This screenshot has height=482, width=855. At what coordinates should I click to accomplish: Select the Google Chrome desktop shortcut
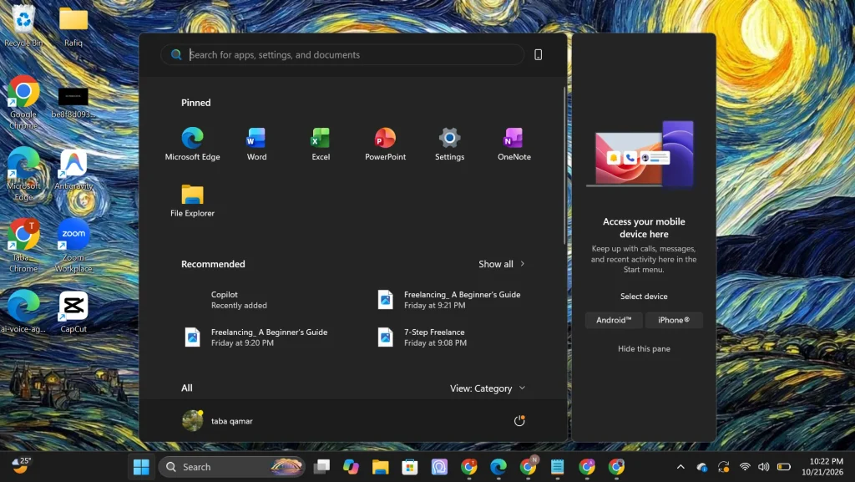pyautogui.click(x=23, y=103)
